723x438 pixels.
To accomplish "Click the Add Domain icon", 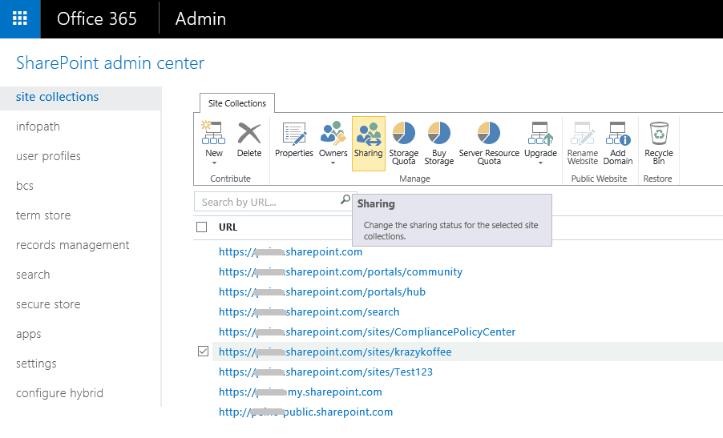I will 618,133.
